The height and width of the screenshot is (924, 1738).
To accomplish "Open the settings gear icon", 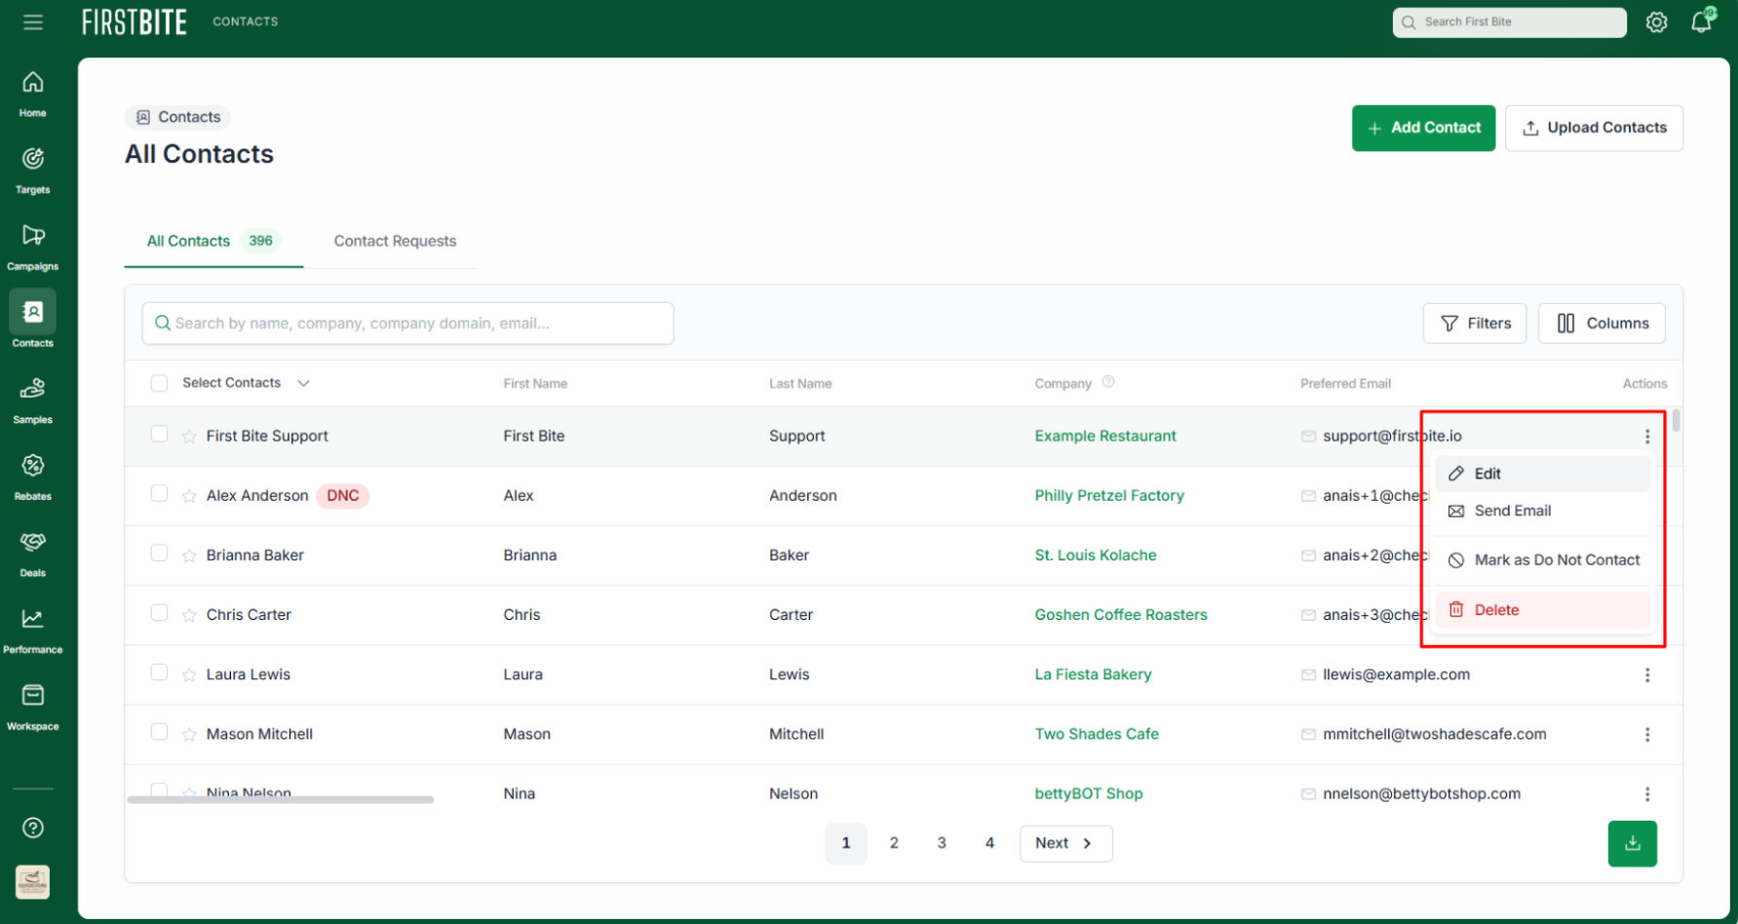I will [x=1656, y=21].
